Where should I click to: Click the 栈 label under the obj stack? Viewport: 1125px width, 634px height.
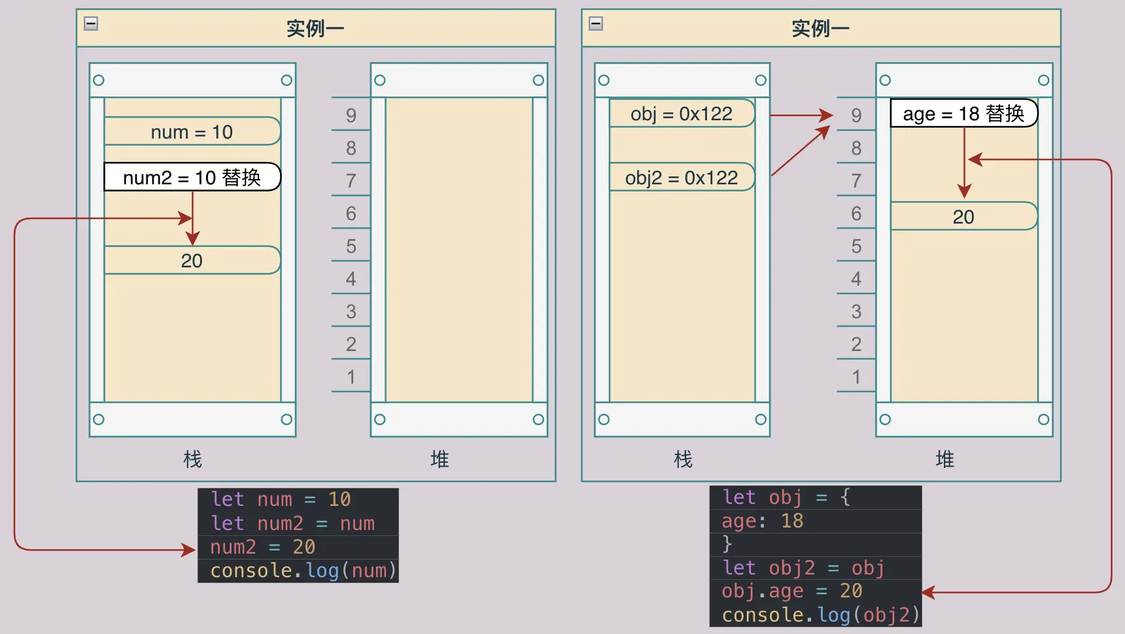683,459
